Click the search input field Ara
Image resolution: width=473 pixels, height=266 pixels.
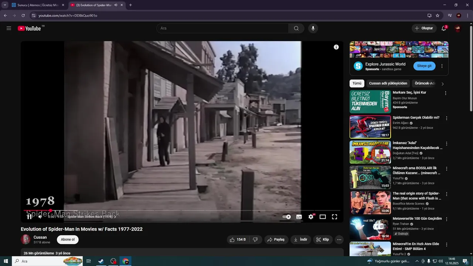click(x=222, y=28)
